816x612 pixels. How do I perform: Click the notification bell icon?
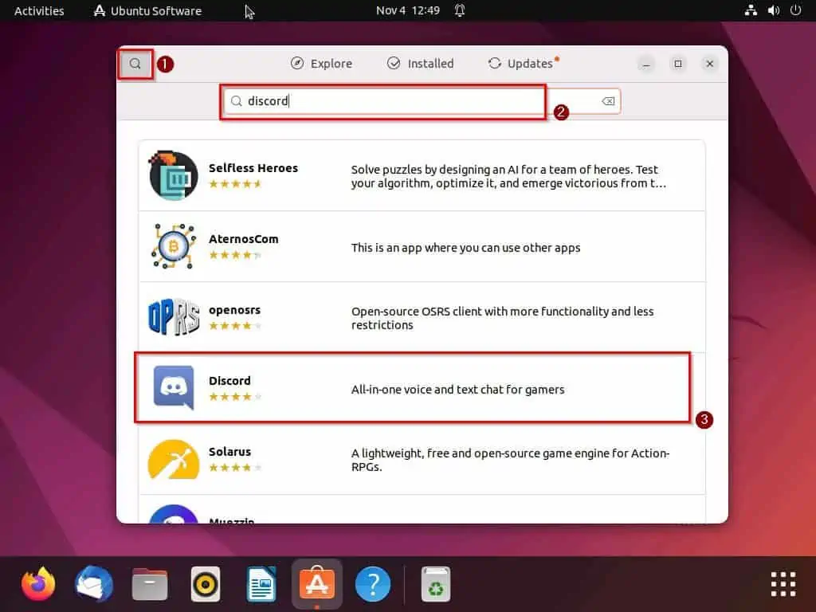[460, 10]
